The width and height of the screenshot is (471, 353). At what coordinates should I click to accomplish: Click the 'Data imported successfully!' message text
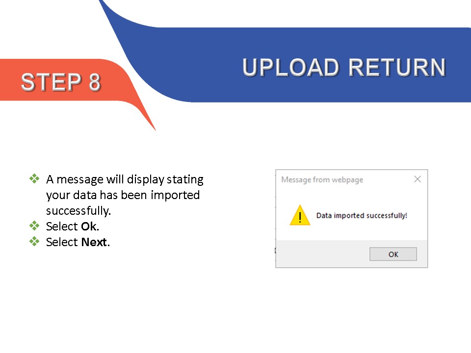(362, 216)
